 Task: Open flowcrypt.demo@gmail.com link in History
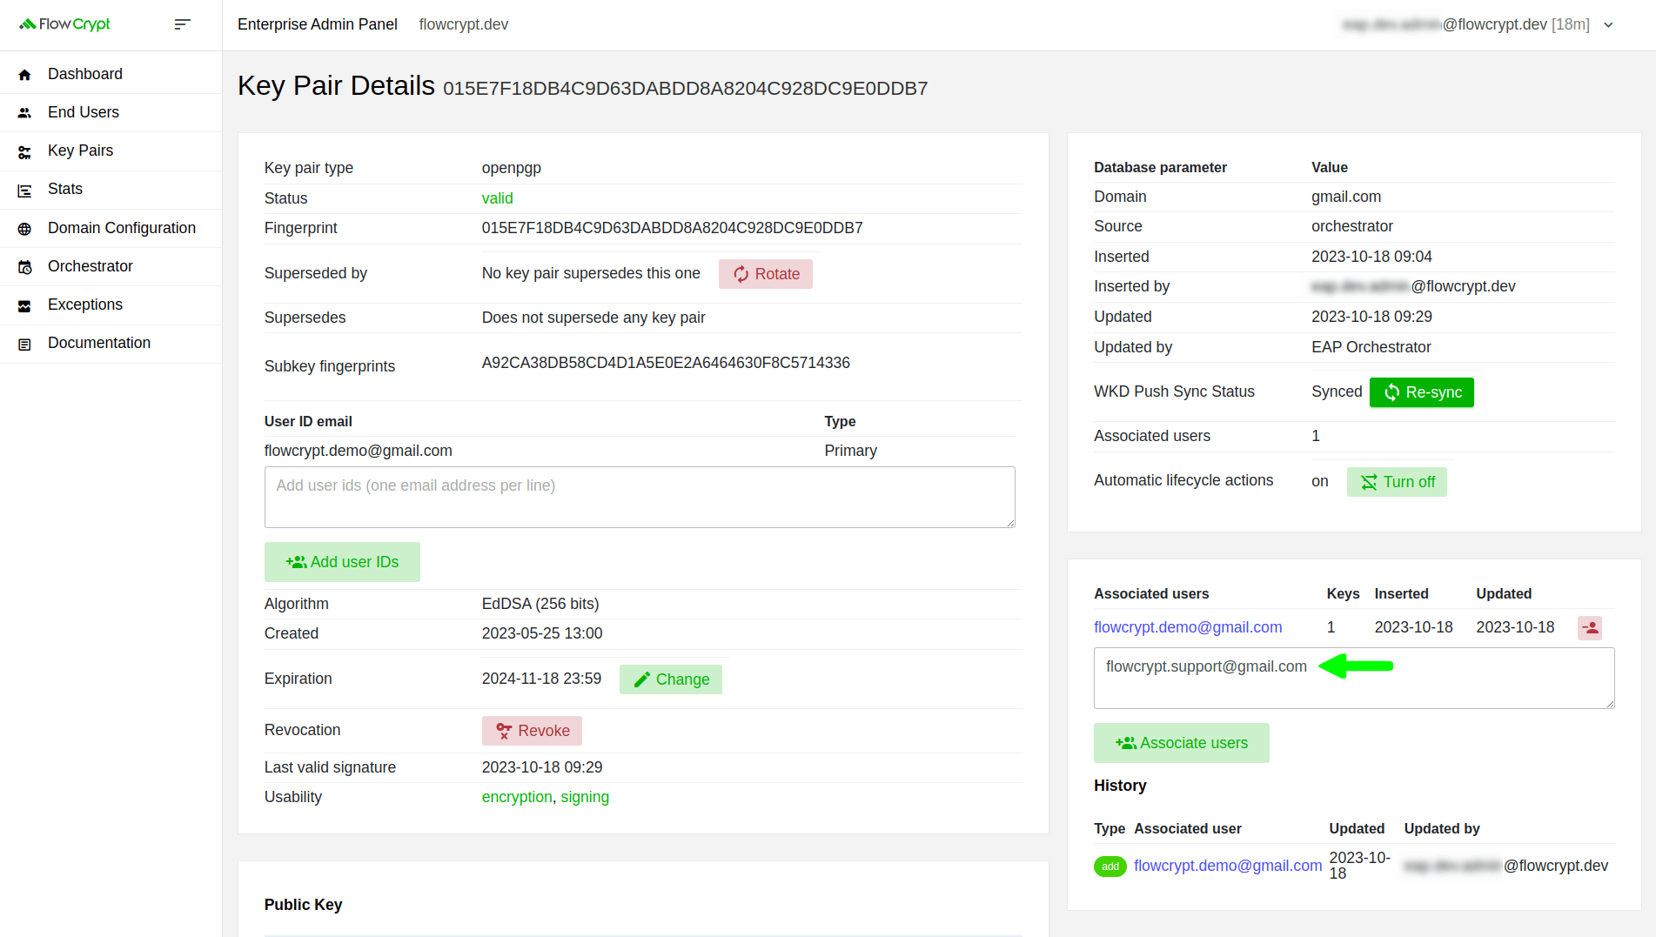pyautogui.click(x=1228, y=866)
